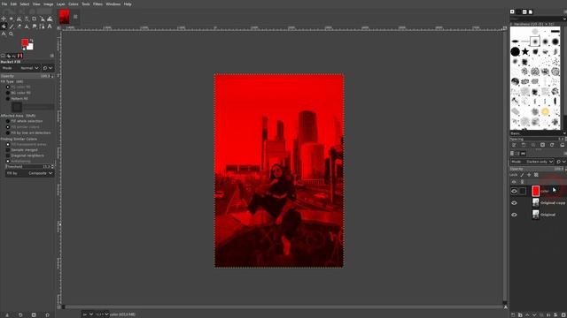Open Basic brush tag dropdown

coord(538,133)
